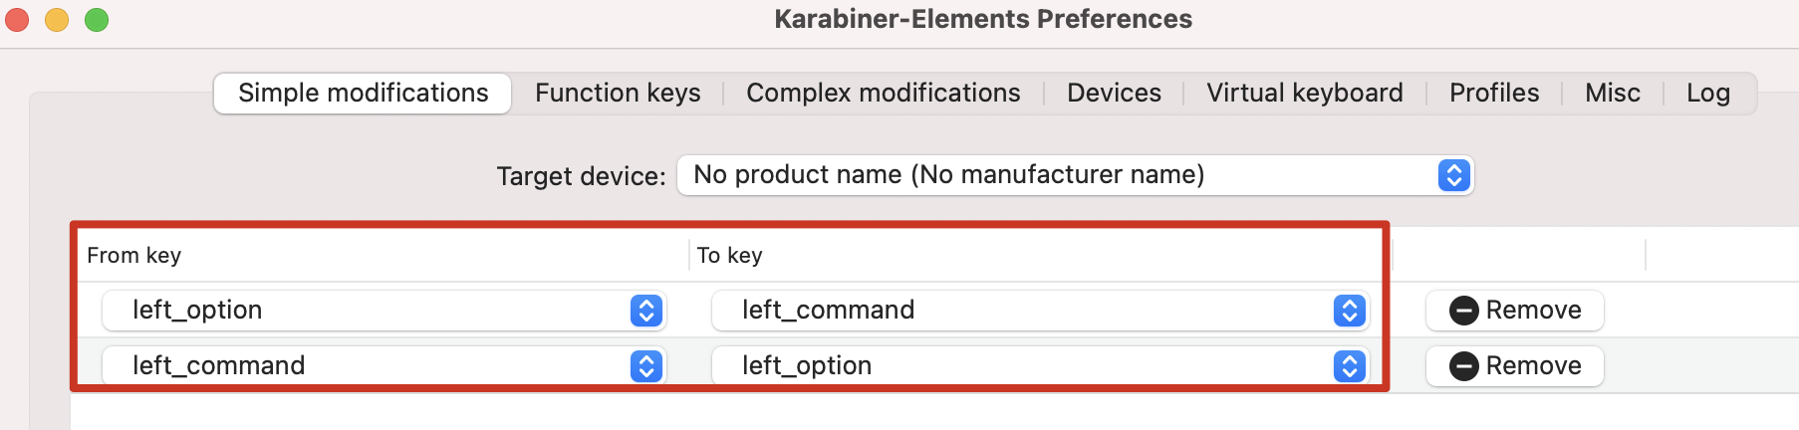Show the Log tab
Viewport: 1799px width, 430px height.
pos(1708,94)
